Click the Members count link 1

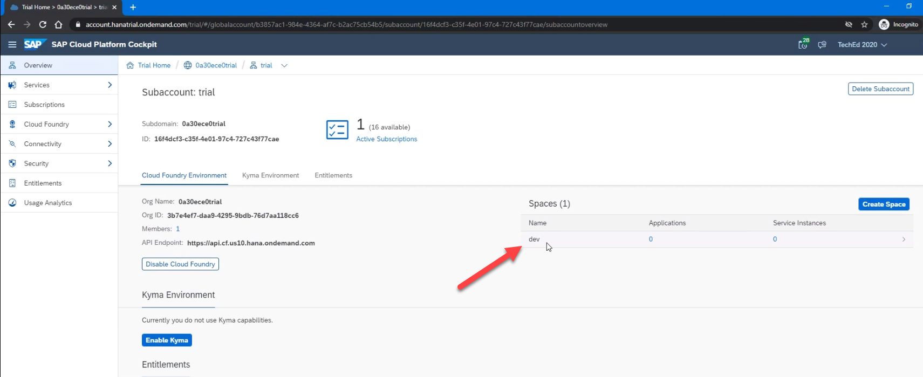(x=178, y=229)
